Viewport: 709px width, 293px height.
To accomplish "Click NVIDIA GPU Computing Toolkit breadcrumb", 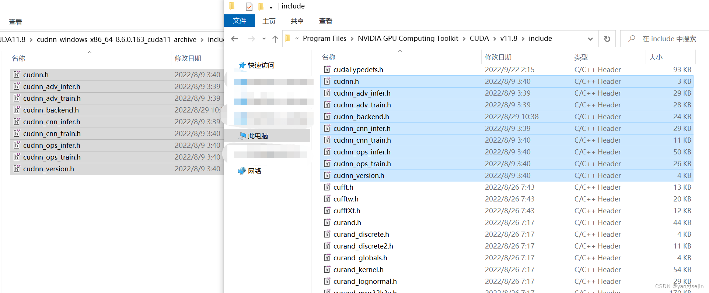I will point(408,39).
